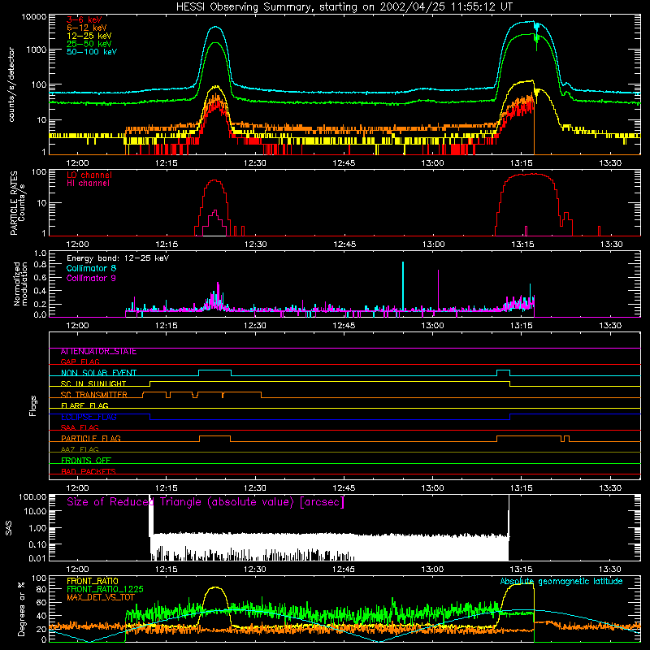Click the BAD_PACKETS flag label
The height and width of the screenshot is (650, 650).
89,471
